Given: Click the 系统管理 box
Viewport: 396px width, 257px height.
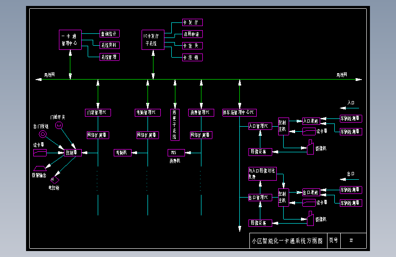Looking at the screenshot, I should pyautogui.click(x=110, y=57).
